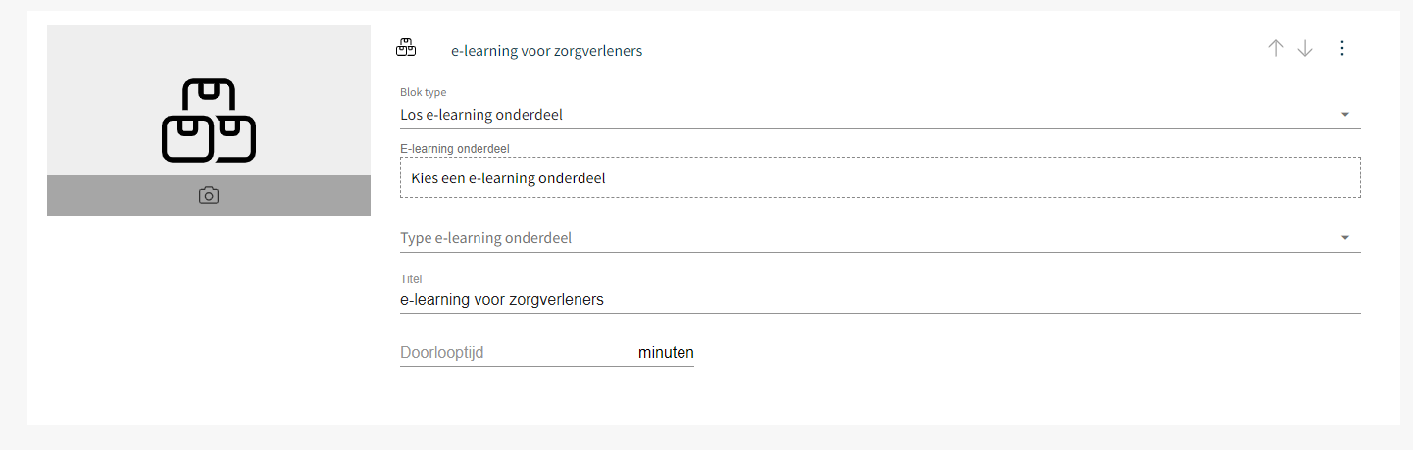1413x450 pixels.
Task: Open the Blok type dropdown arrow
Action: click(x=1345, y=115)
